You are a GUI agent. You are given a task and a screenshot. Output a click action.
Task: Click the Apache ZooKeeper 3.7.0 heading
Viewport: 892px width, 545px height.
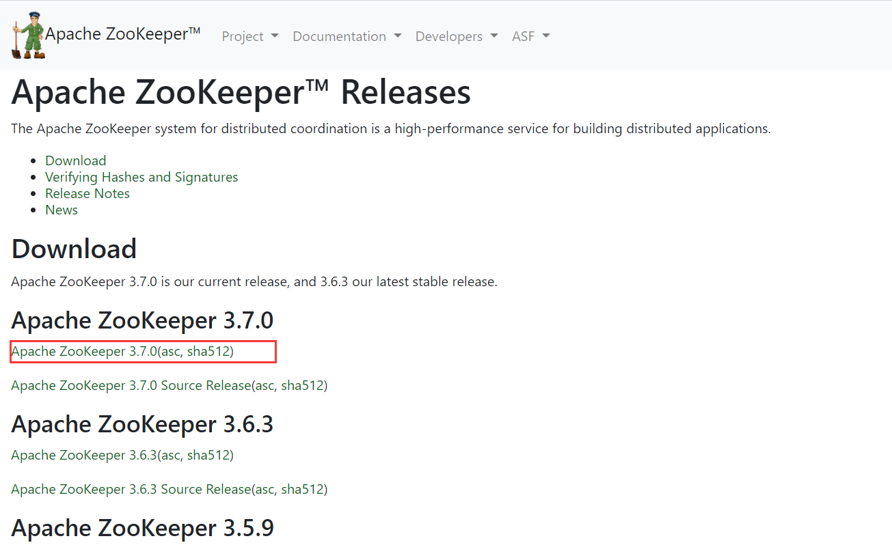click(x=142, y=320)
